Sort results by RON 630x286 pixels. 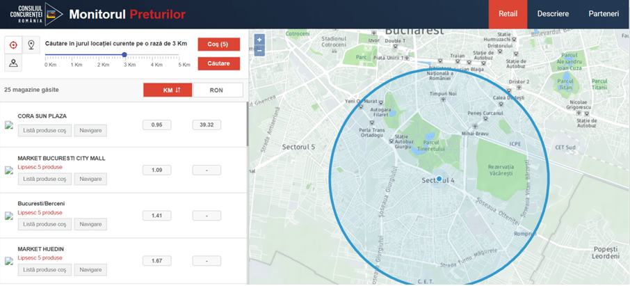pyautogui.click(x=218, y=90)
